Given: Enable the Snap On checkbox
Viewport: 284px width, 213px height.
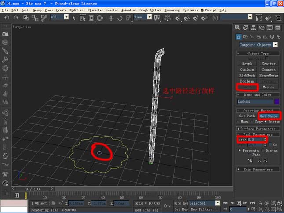Looking at the screenshot, I should 270,144.
